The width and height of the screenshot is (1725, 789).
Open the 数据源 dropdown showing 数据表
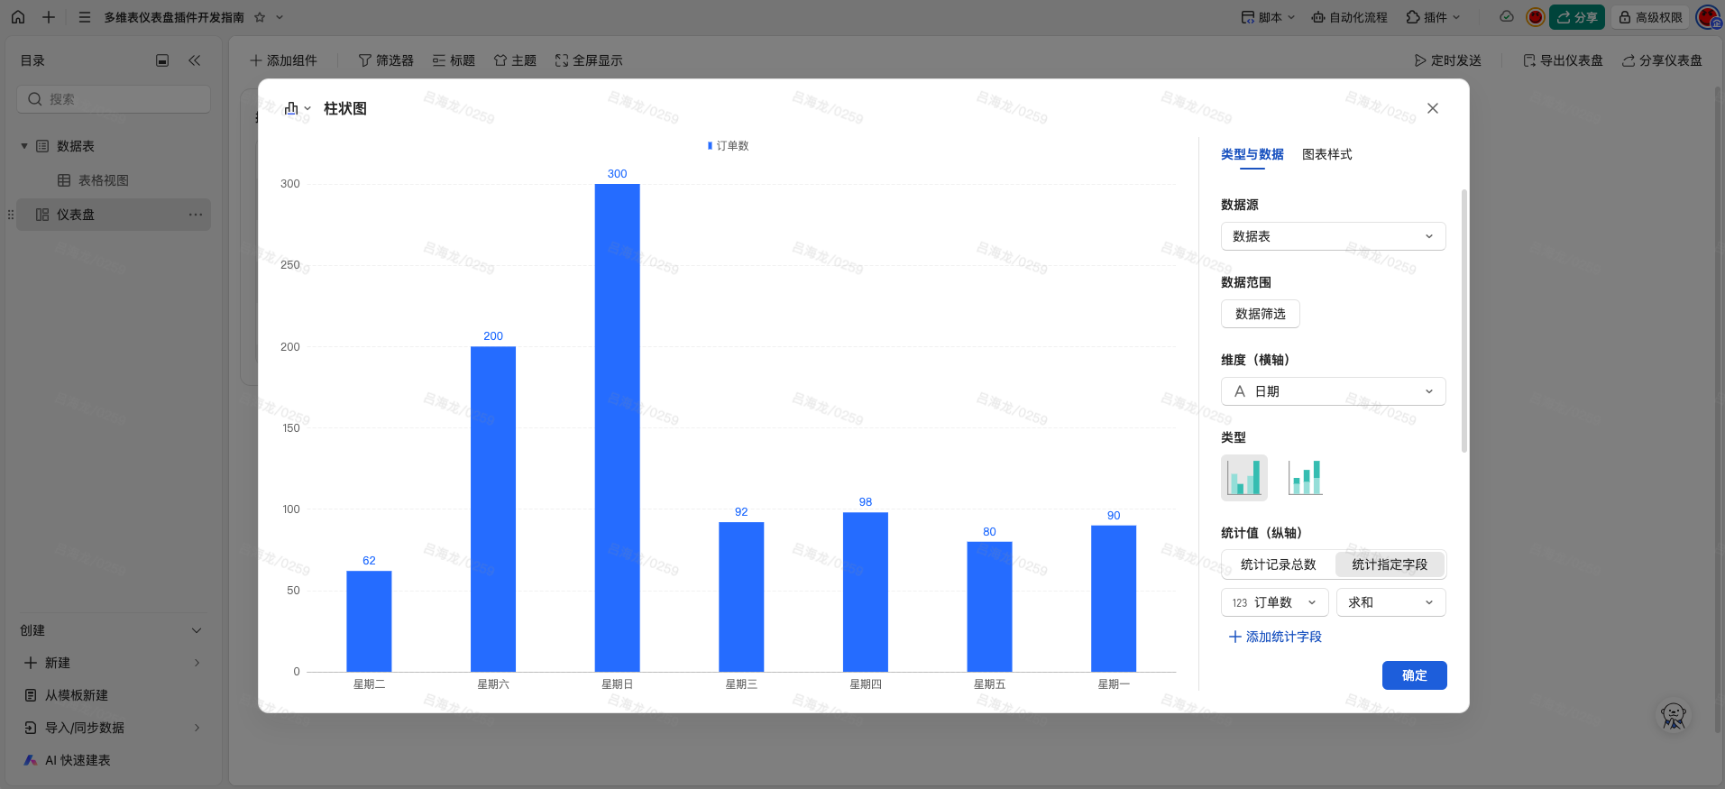coord(1333,236)
